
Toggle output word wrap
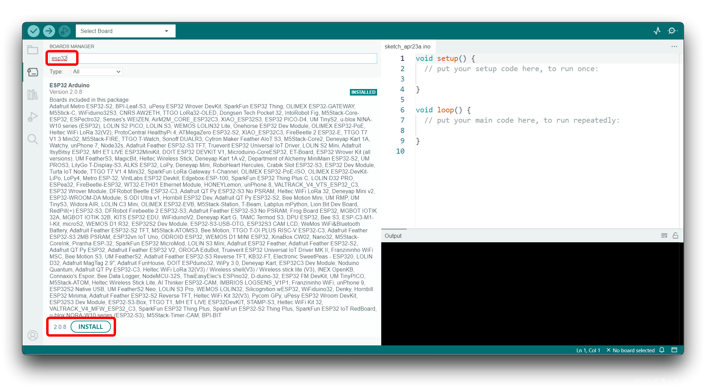coord(664,236)
